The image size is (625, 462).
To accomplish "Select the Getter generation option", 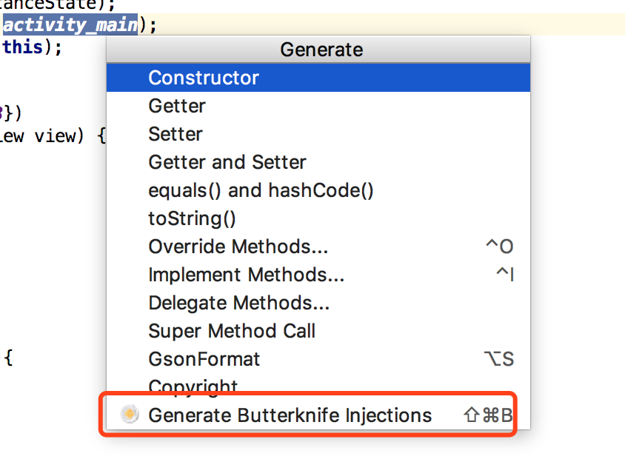I will (176, 106).
